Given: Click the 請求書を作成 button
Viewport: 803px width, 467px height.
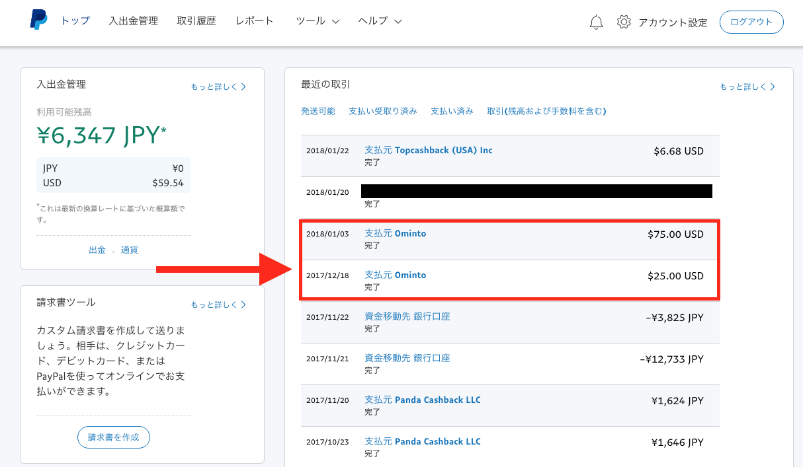Looking at the screenshot, I should (x=114, y=437).
